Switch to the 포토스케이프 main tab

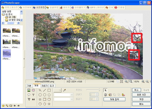[10, 7]
